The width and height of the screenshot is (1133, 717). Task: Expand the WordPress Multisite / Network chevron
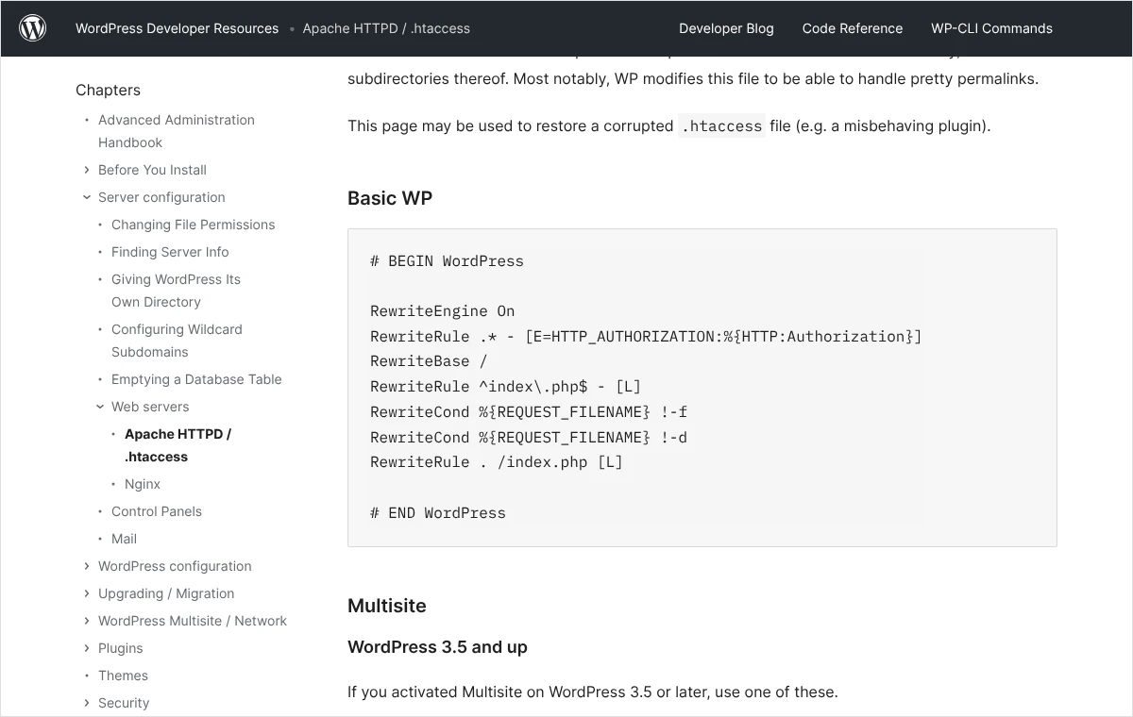[x=87, y=621]
